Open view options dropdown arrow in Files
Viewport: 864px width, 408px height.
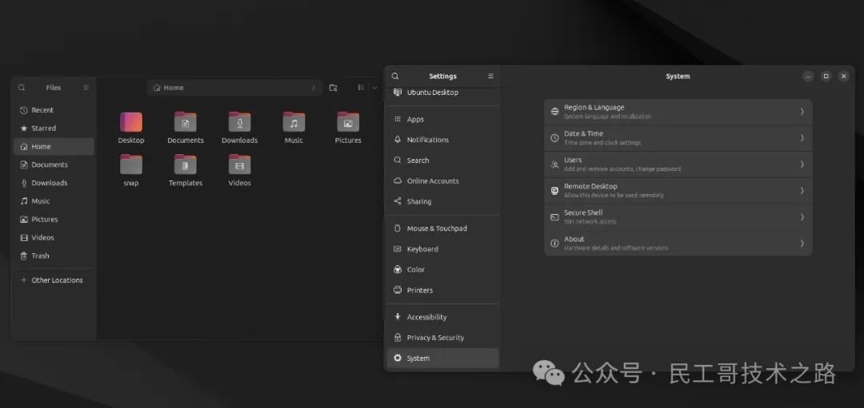point(374,88)
